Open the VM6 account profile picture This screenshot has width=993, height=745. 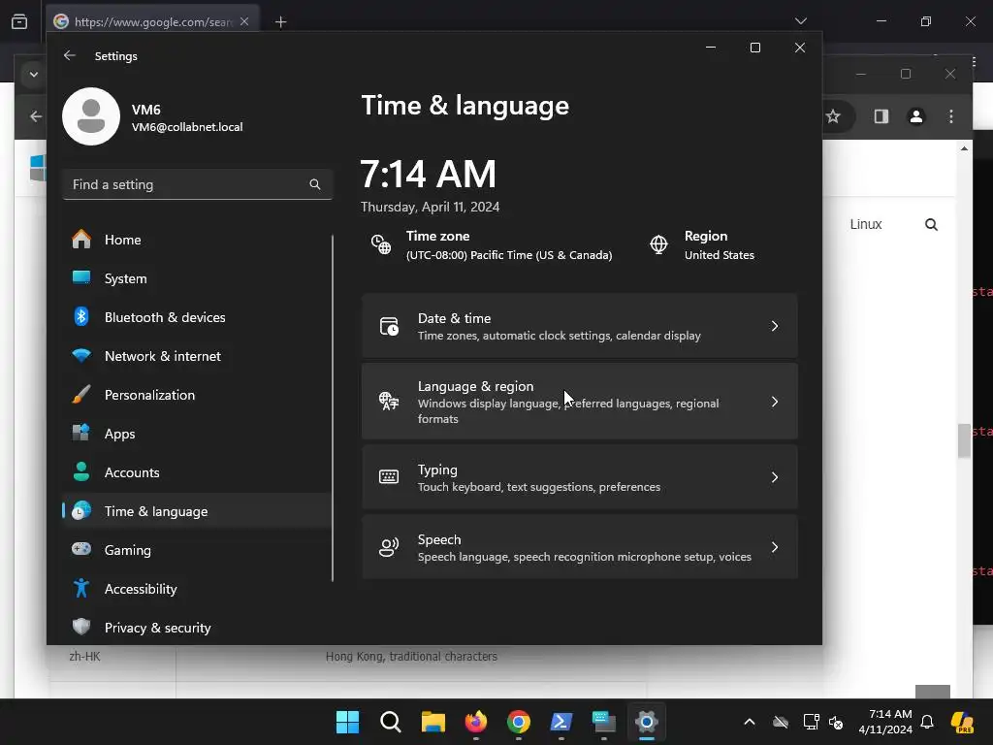pyautogui.click(x=91, y=116)
